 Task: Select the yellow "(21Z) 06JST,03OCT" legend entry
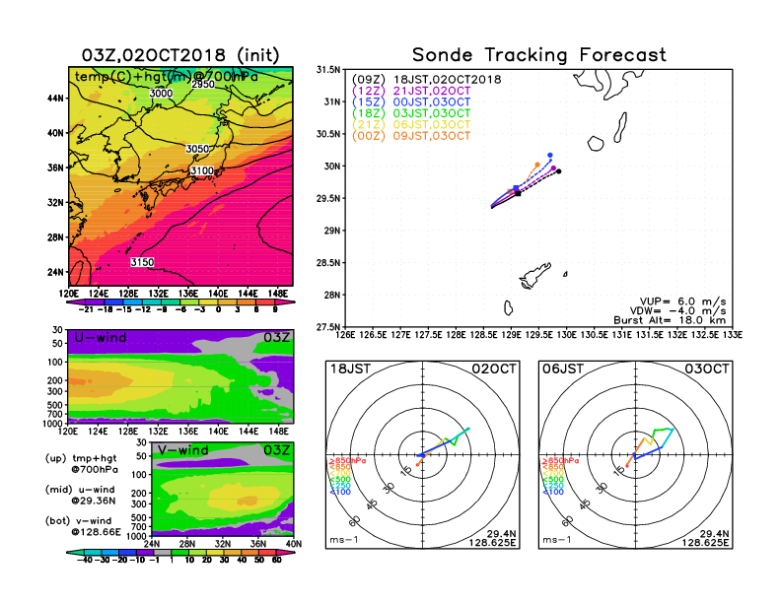(411, 124)
